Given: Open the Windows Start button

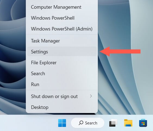Looking at the screenshot, I should click(62, 123).
